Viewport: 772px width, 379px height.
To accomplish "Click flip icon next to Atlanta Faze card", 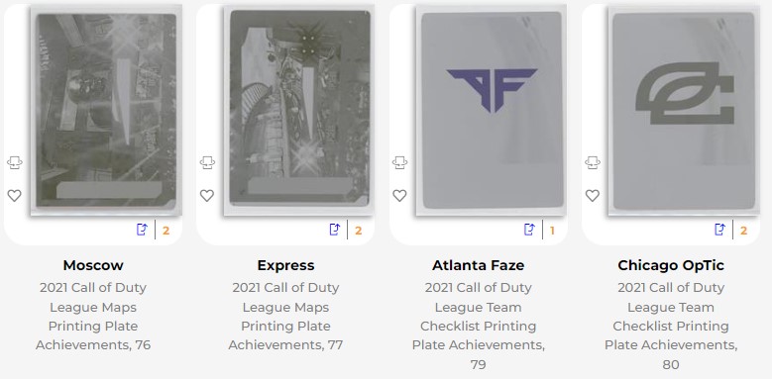I will coord(399,162).
